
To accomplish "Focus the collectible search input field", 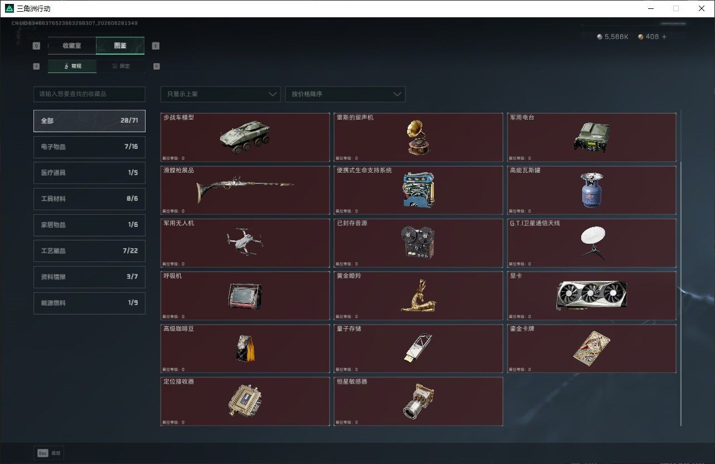I will pyautogui.click(x=89, y=94).
